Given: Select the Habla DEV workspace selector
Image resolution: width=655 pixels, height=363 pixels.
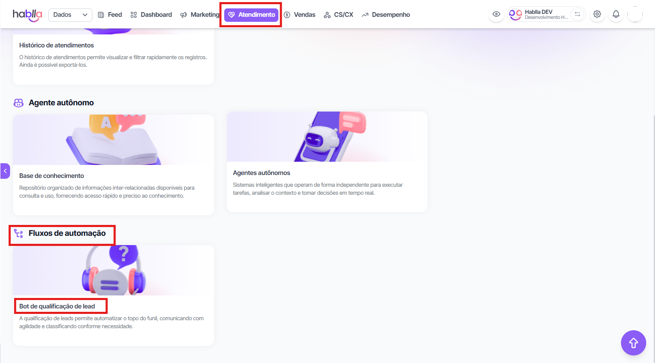Looking at the screenshot, I should click(x=539, y=14).
